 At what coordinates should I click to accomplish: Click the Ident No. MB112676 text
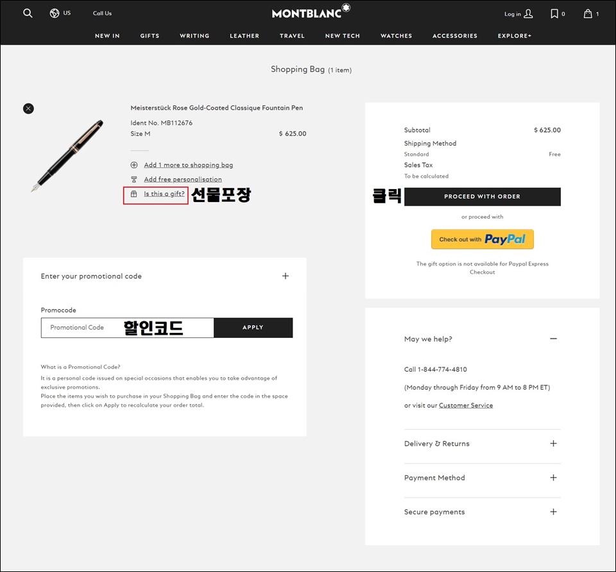(x=161, y=123)
